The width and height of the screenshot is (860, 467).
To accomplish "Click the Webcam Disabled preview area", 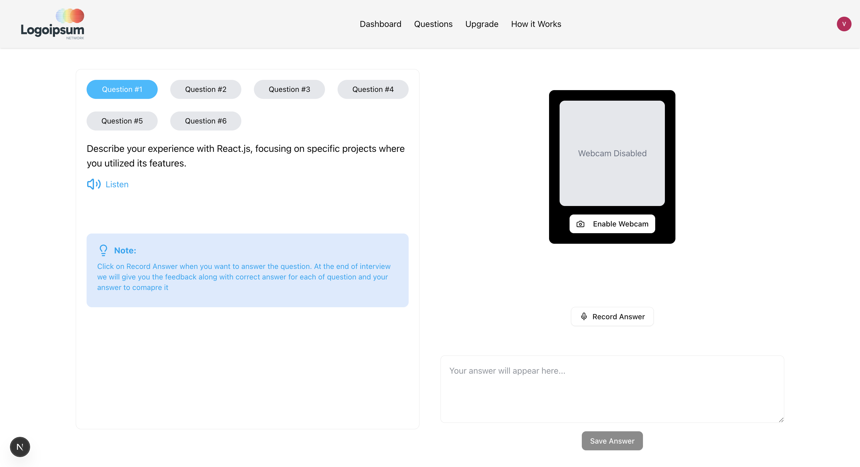I will point(612,153).
